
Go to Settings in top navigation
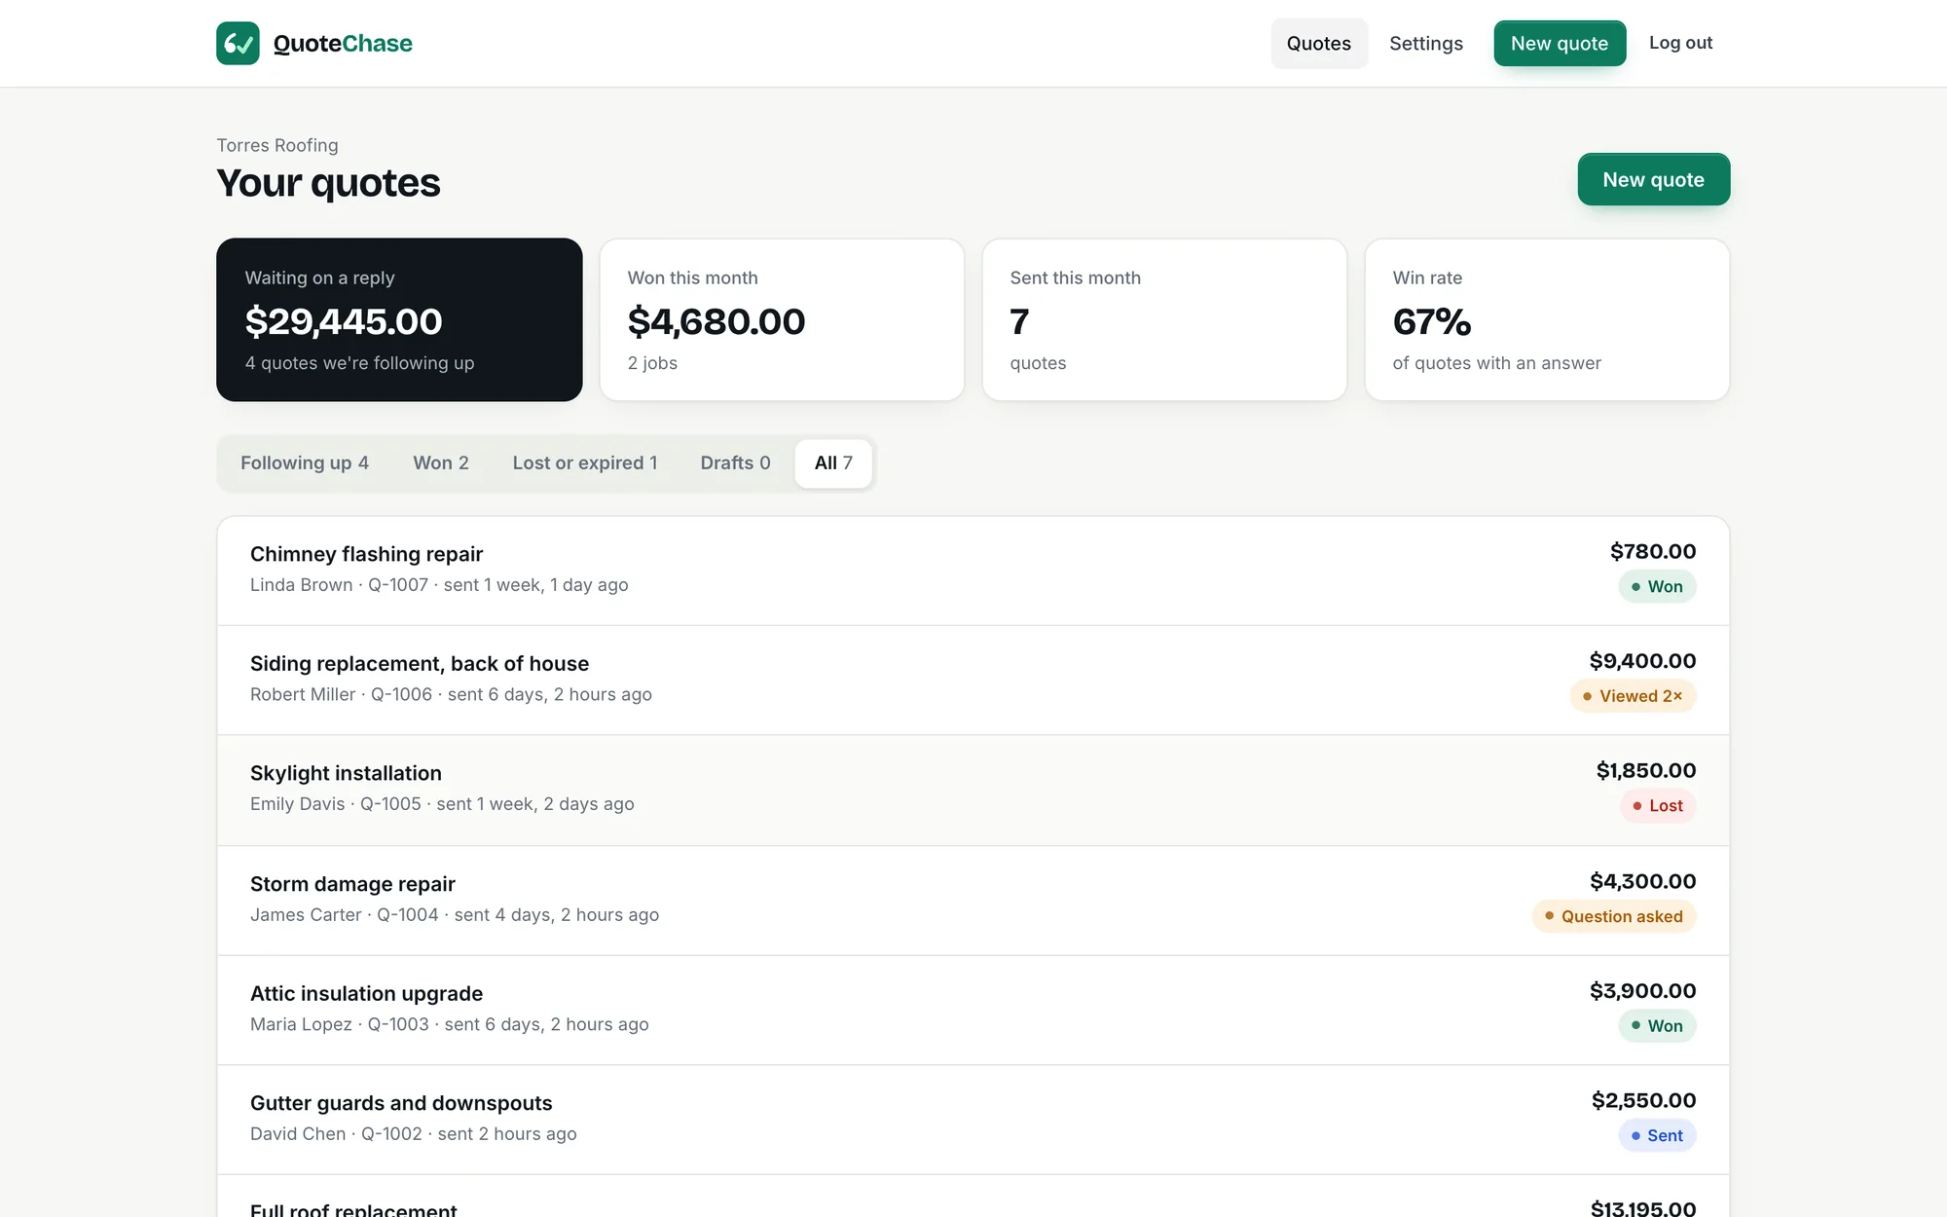tap(1426, 43)
